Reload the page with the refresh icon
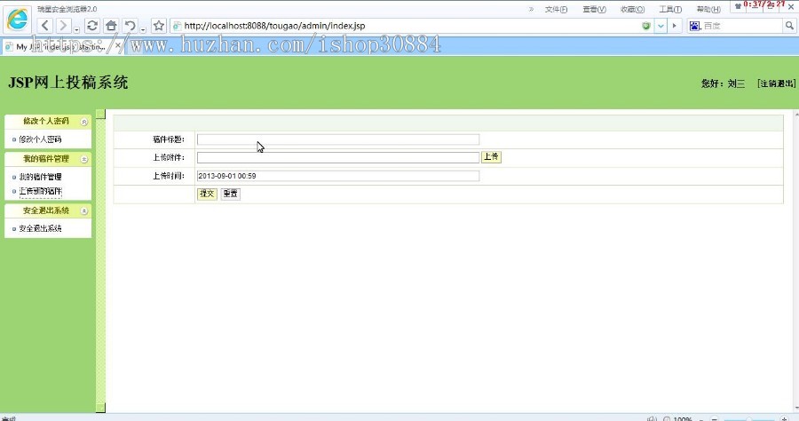 [x=92, y=26]
